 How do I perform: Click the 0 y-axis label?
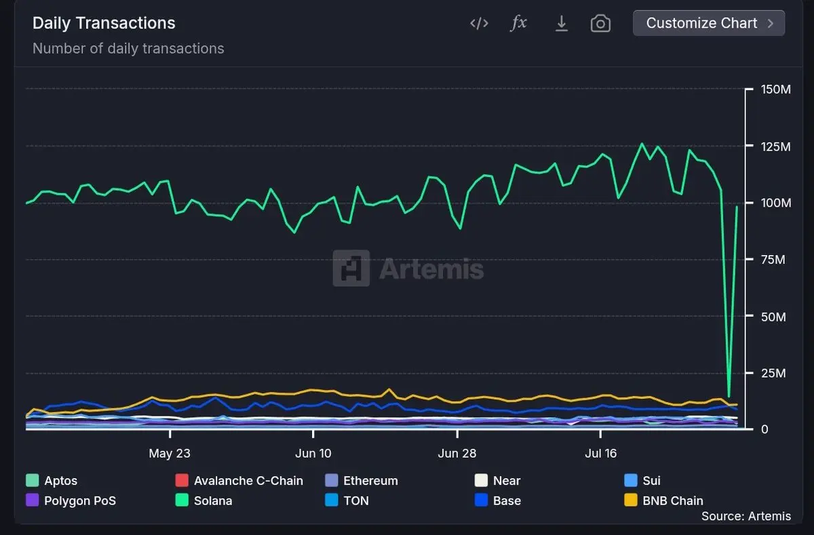coord(764,429)
